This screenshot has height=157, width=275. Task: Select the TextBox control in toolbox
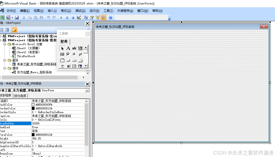pyautogui.click(x=74, y=48)
